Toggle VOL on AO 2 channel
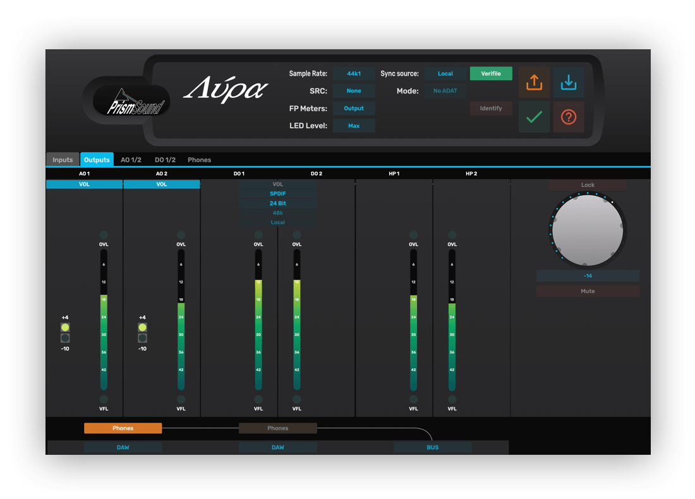 (x=162, y=184)
